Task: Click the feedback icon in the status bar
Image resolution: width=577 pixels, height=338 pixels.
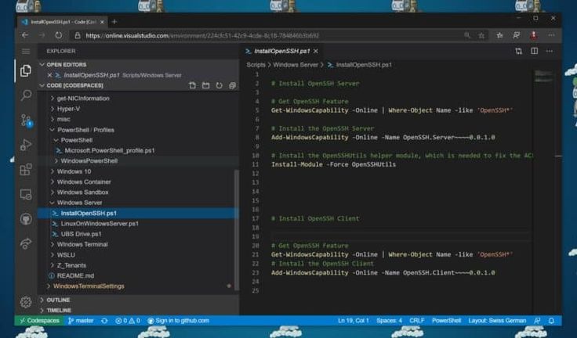Action: coord(537,321)
